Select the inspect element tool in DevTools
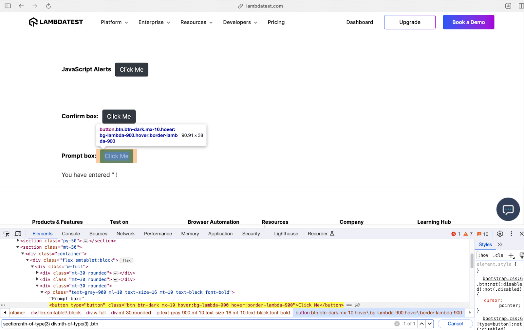The image size is (524, 330). (7, 233)
